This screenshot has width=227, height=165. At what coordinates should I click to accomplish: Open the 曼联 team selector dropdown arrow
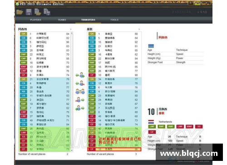click(139, 29)
